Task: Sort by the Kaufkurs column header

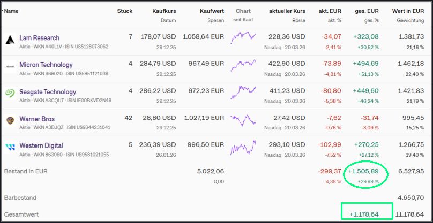Action: click(x=164, y=11)
